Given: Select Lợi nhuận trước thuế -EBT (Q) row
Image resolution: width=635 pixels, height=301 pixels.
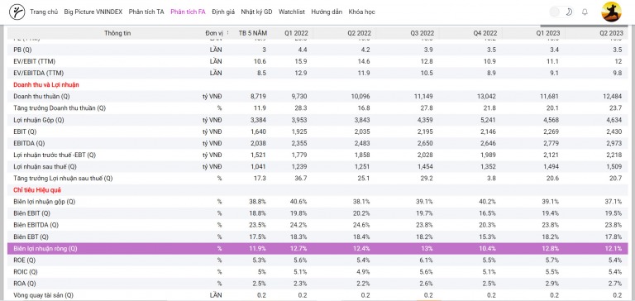Looking at the screenshot, I should coord(317,155).
